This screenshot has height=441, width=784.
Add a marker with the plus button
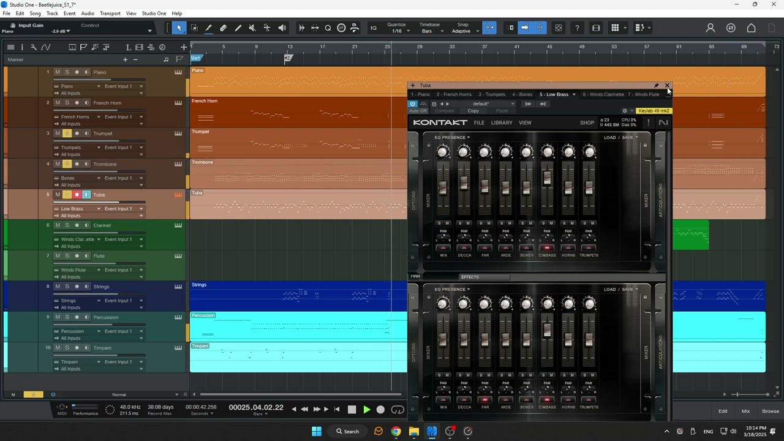(126, 59)
